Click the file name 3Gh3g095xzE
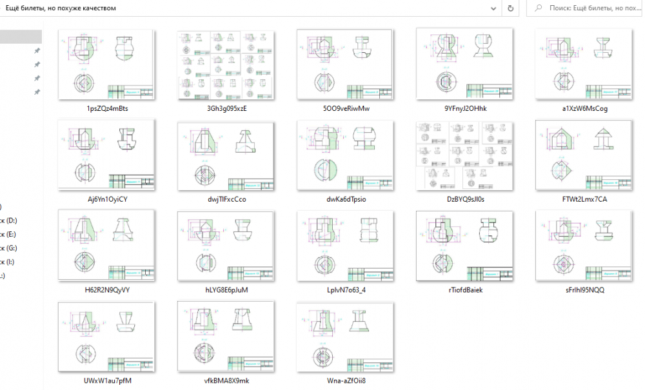This screenshot has height=390, width=645. pyautogui.click(x=226, y=108)
